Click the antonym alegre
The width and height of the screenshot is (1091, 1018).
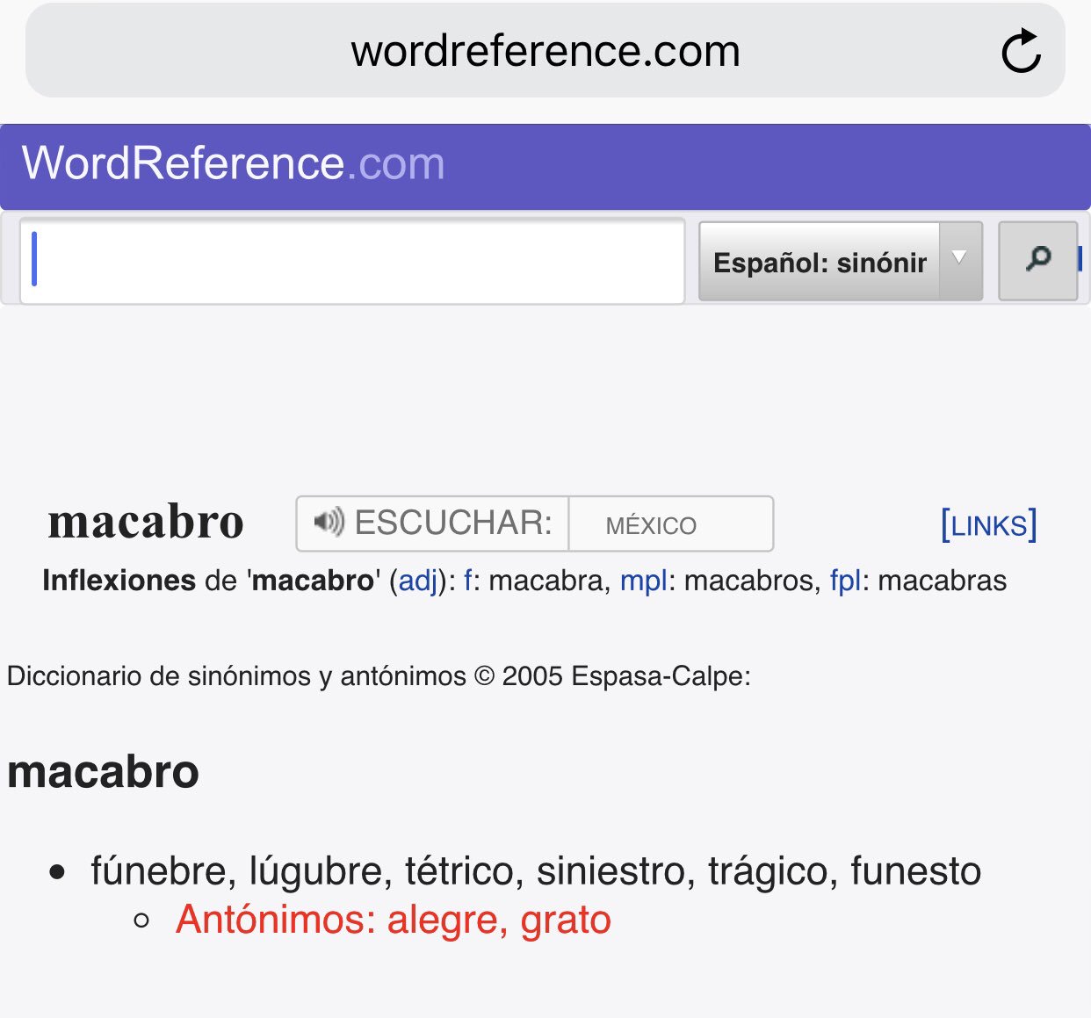pos(442,920)
